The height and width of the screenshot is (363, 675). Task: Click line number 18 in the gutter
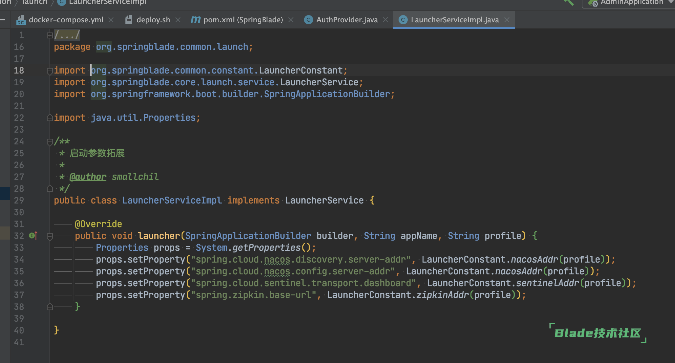point(19,70)
